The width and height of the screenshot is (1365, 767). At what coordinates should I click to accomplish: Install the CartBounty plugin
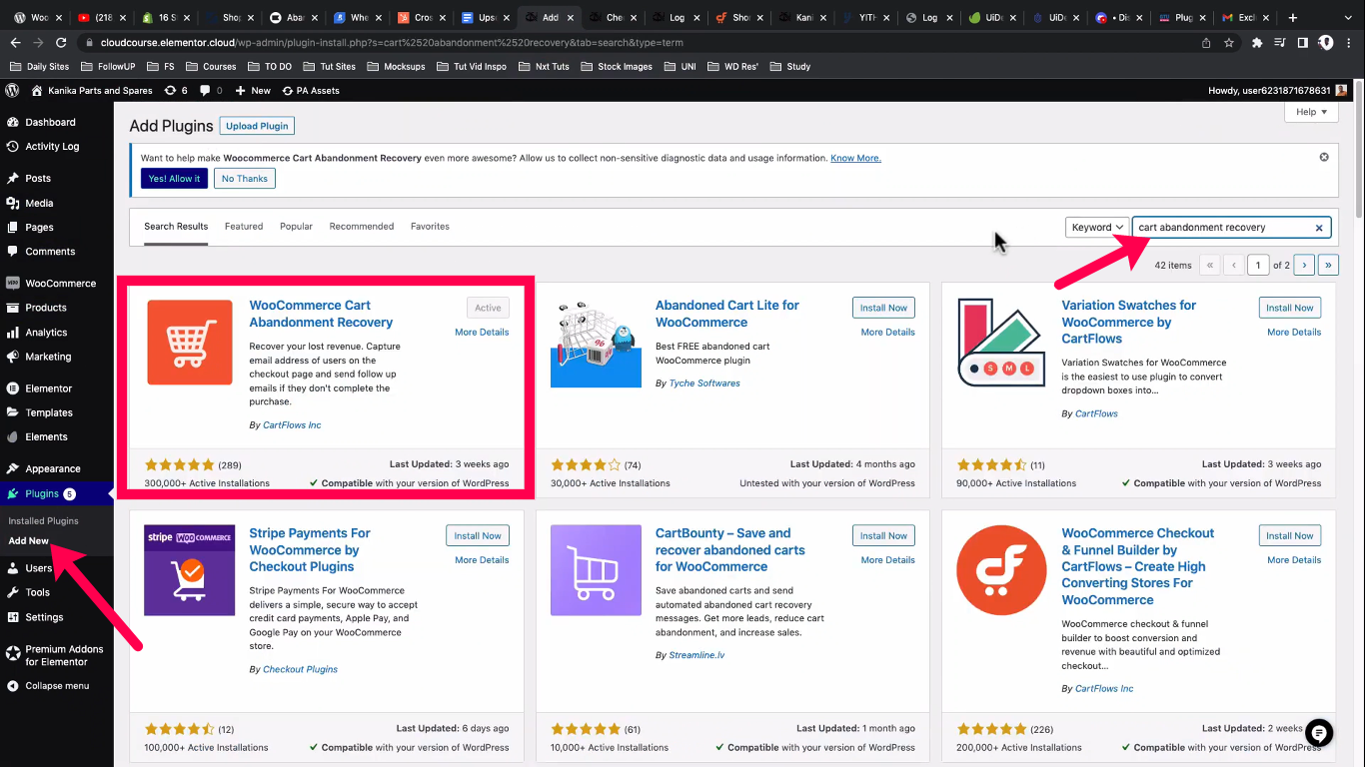click(x=883, y=536)
